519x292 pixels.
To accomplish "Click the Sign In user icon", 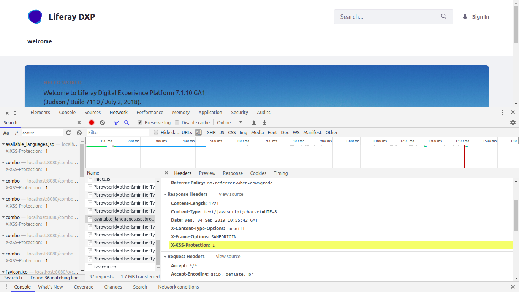I will tap(465, 16).
